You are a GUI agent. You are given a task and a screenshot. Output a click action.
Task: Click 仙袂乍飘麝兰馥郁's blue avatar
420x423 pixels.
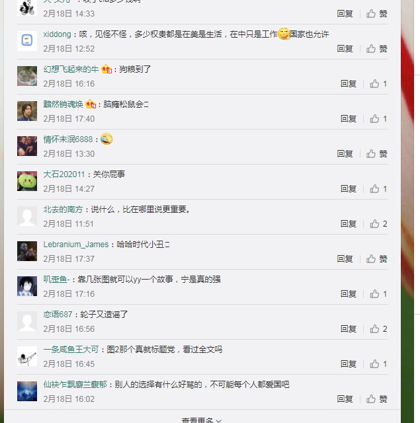click(x=27, y=391)
